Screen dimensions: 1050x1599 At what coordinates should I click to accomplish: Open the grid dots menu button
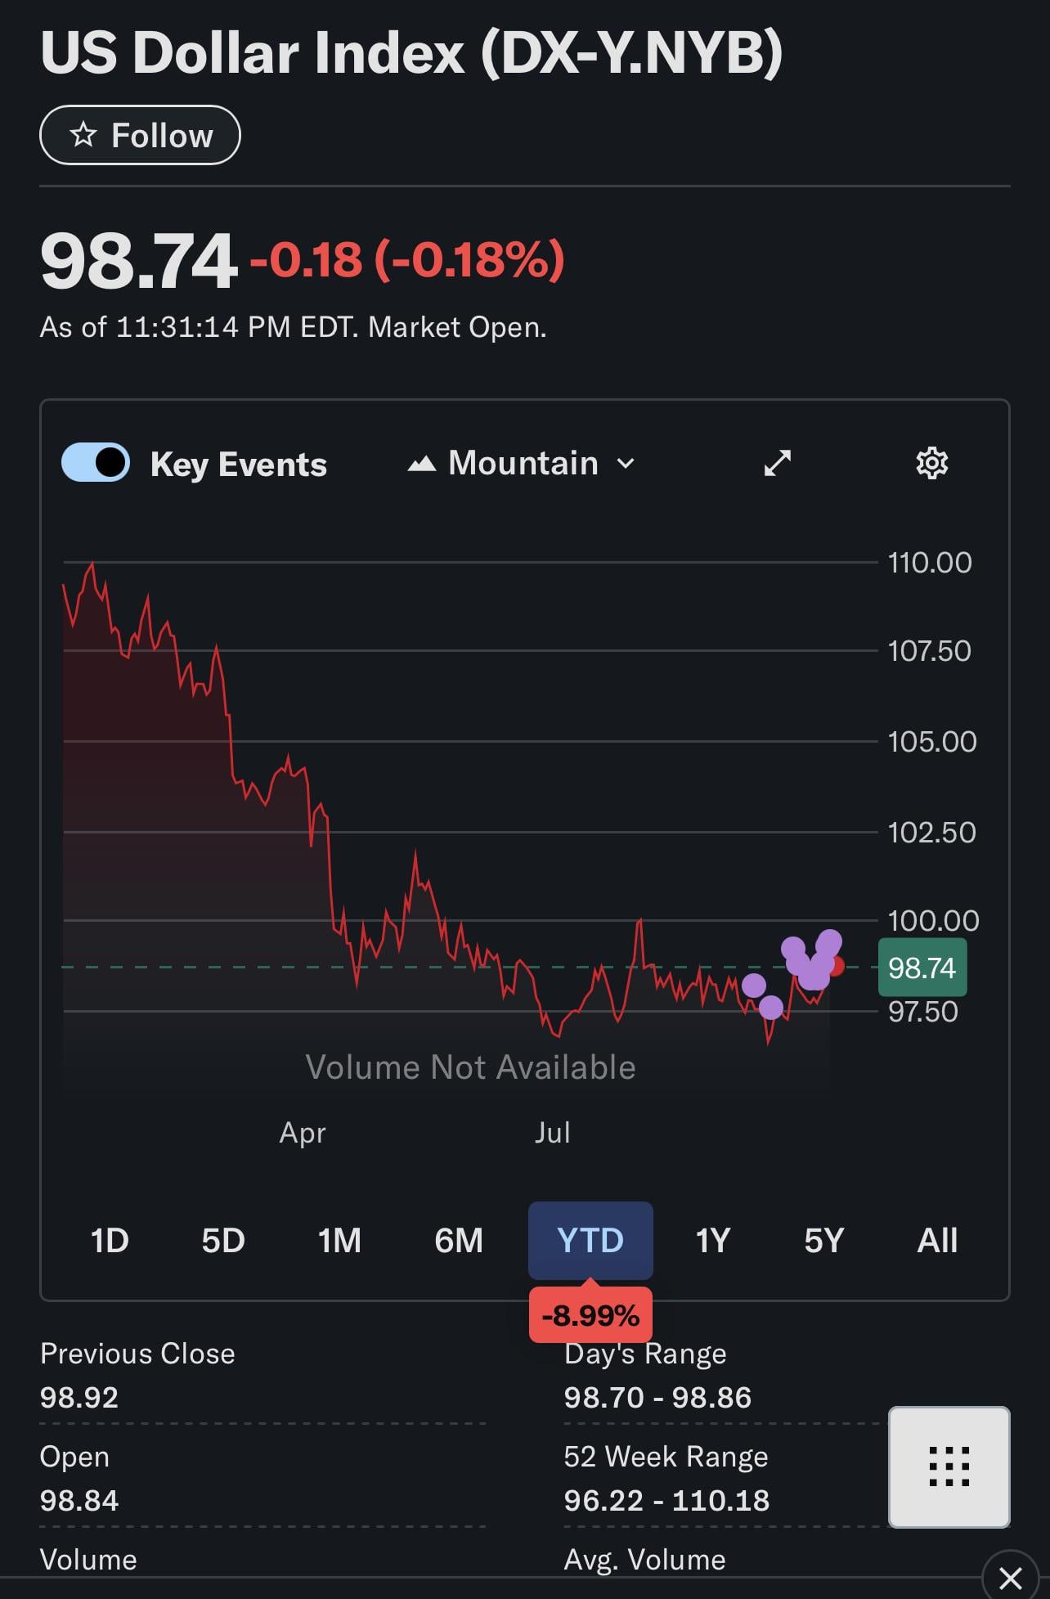tap(949, 1466)
